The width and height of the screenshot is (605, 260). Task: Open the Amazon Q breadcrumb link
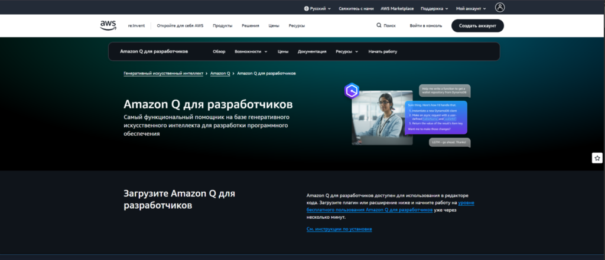(220, 73)
